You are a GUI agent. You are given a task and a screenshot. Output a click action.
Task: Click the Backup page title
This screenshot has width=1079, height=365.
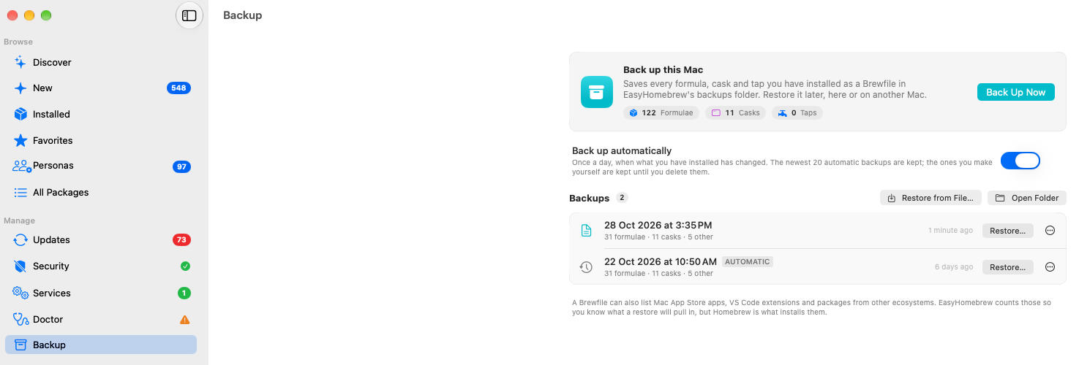tap(242, 15)
